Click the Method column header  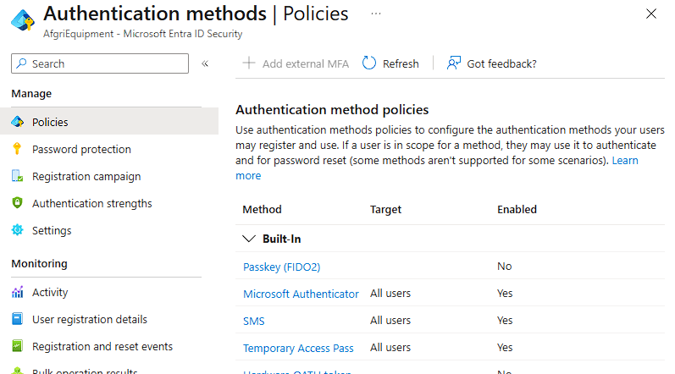click(x=263, y=209)
